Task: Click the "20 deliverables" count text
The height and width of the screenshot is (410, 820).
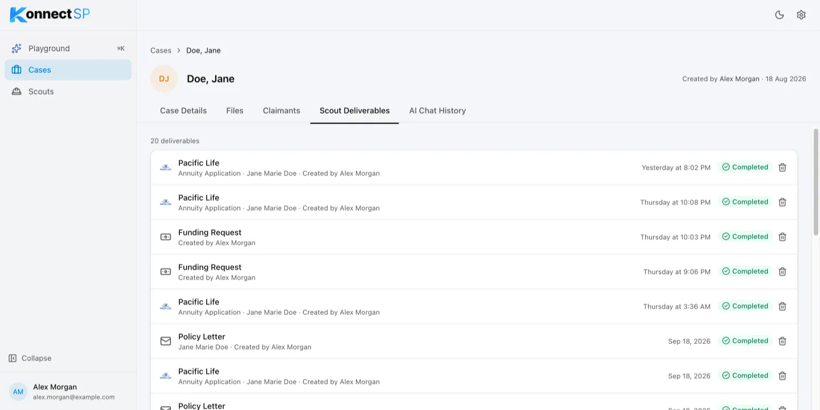Action: point(175,141)
